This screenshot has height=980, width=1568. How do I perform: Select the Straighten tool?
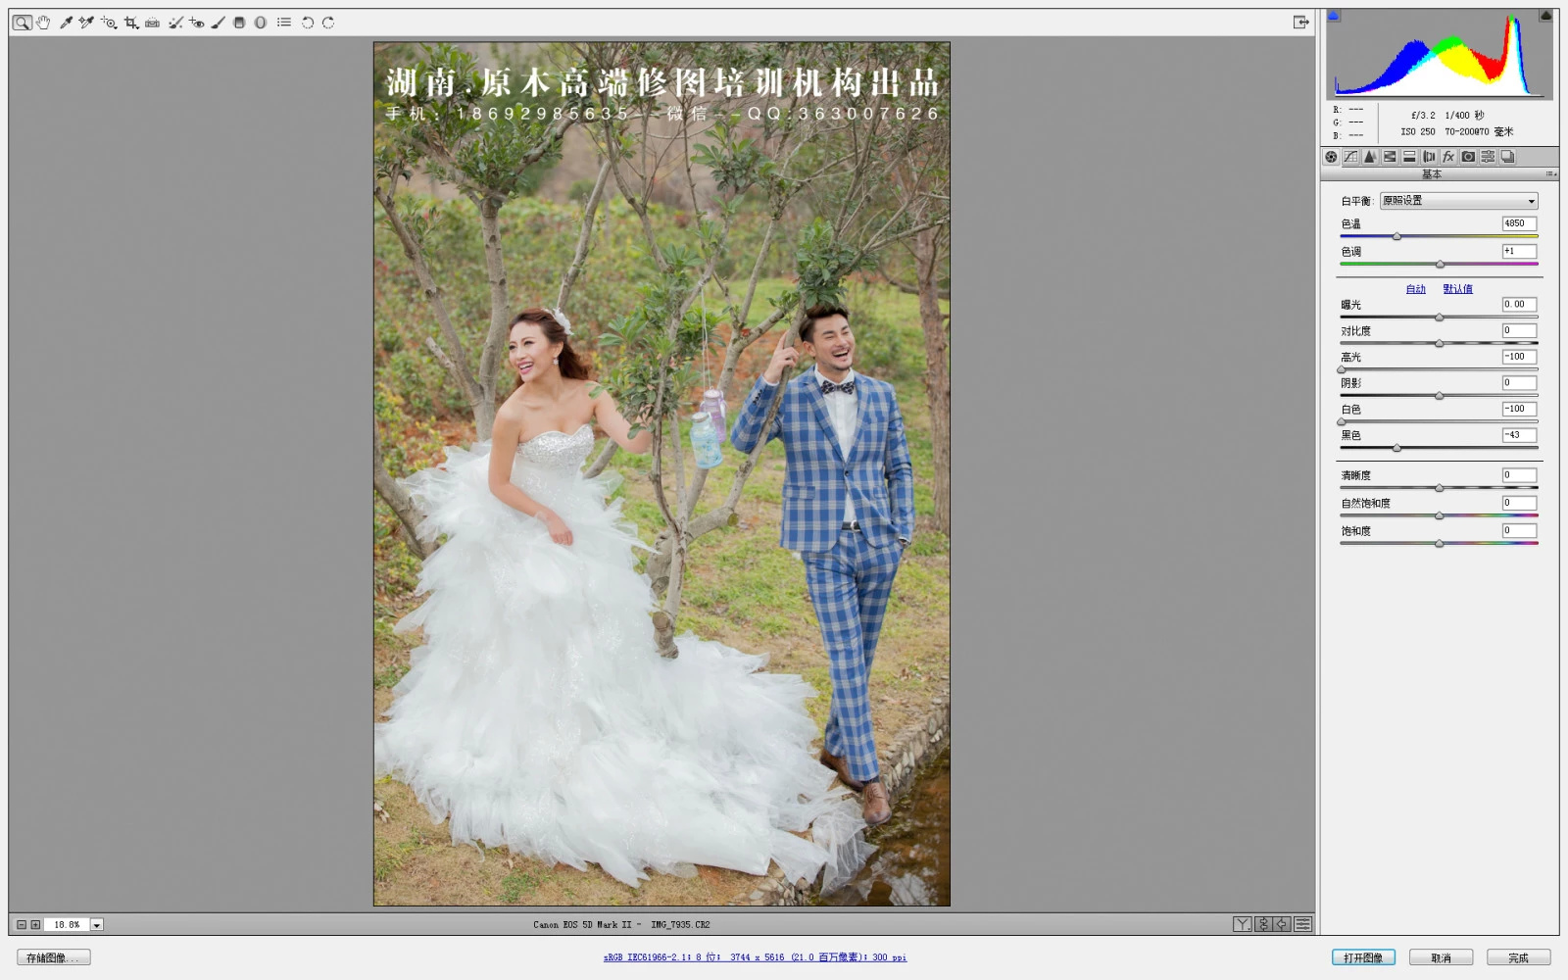pyautogui.click(x=152, y=23)
